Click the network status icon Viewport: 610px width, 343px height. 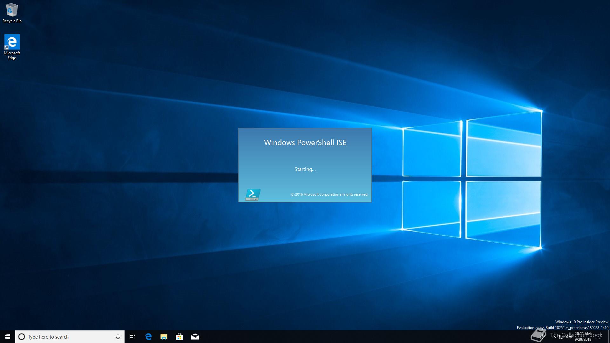tap(561, 337)
